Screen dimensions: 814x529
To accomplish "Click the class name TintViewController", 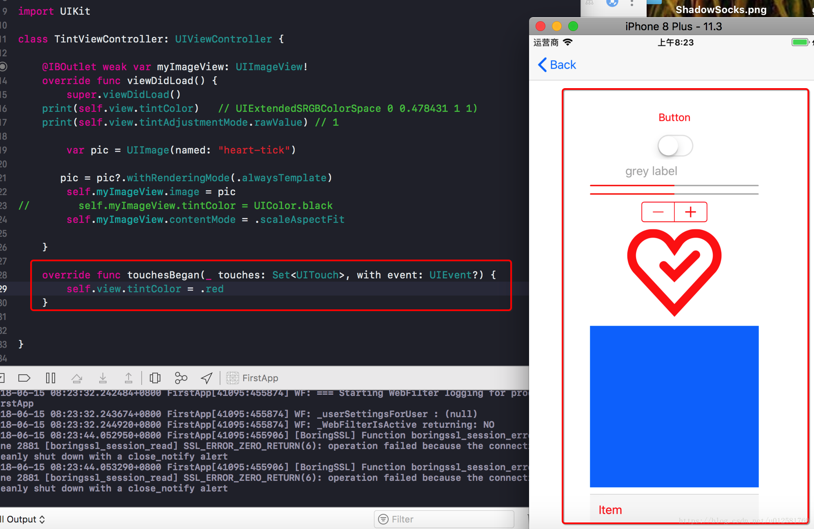I will (x=109, y=39).
